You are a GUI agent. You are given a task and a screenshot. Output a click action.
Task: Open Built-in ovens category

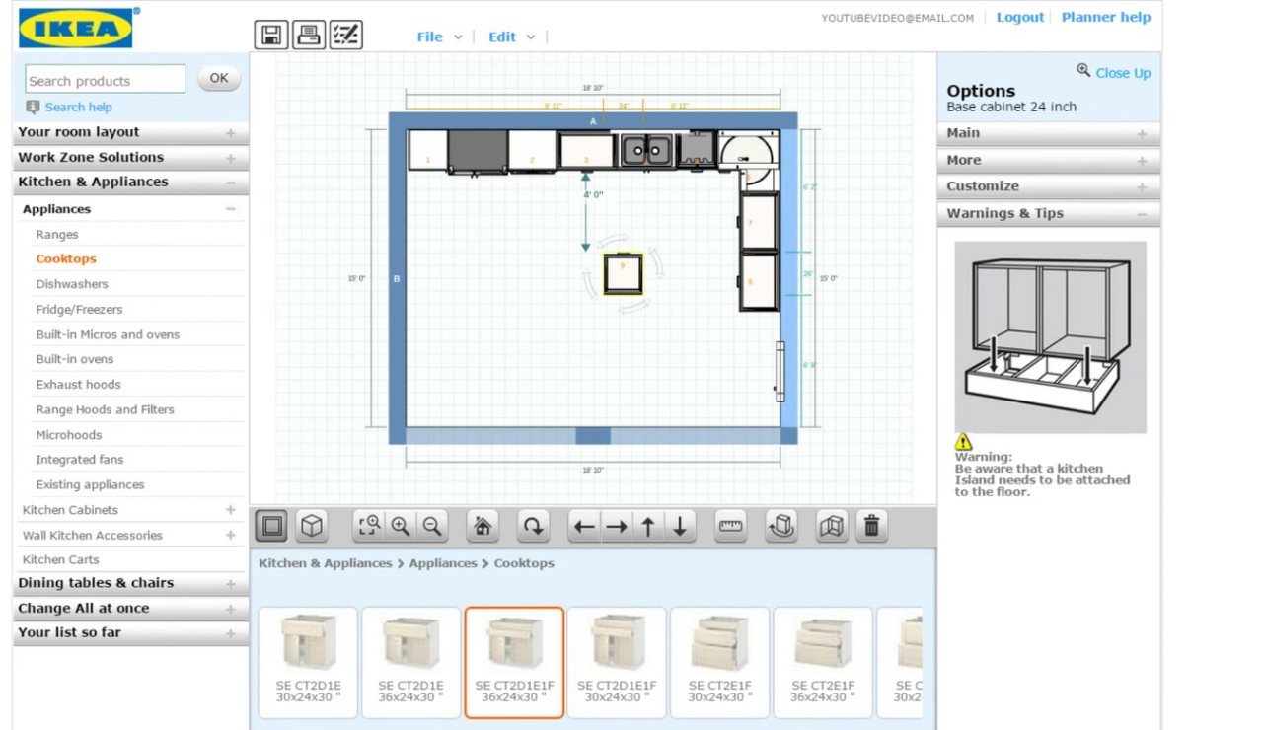75,360
